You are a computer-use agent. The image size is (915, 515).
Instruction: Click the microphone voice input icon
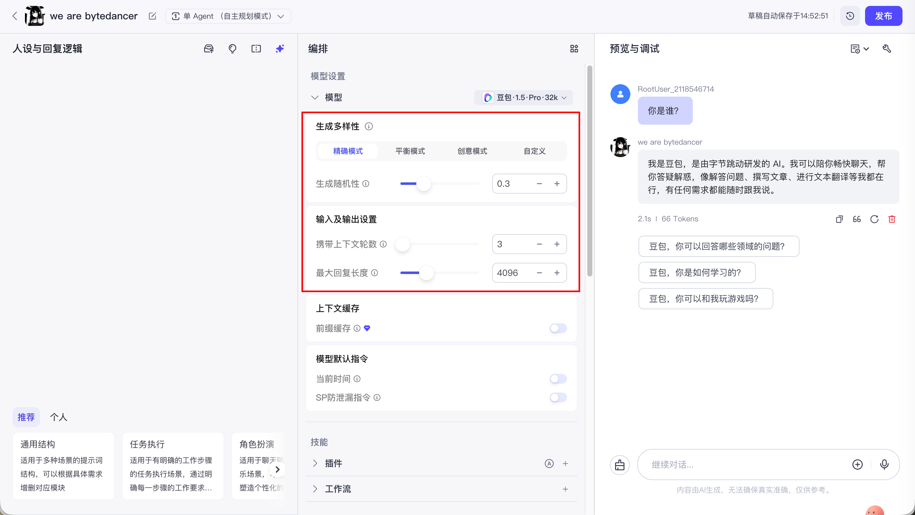point(884,464)
